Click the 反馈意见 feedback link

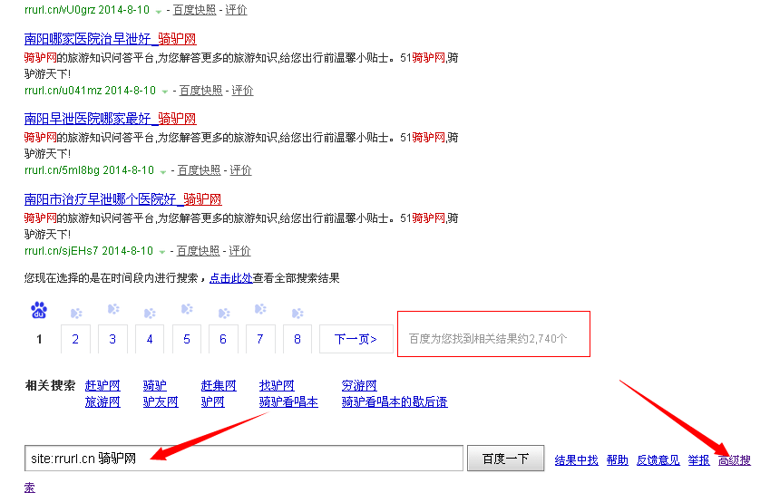(x=658, y=460)
